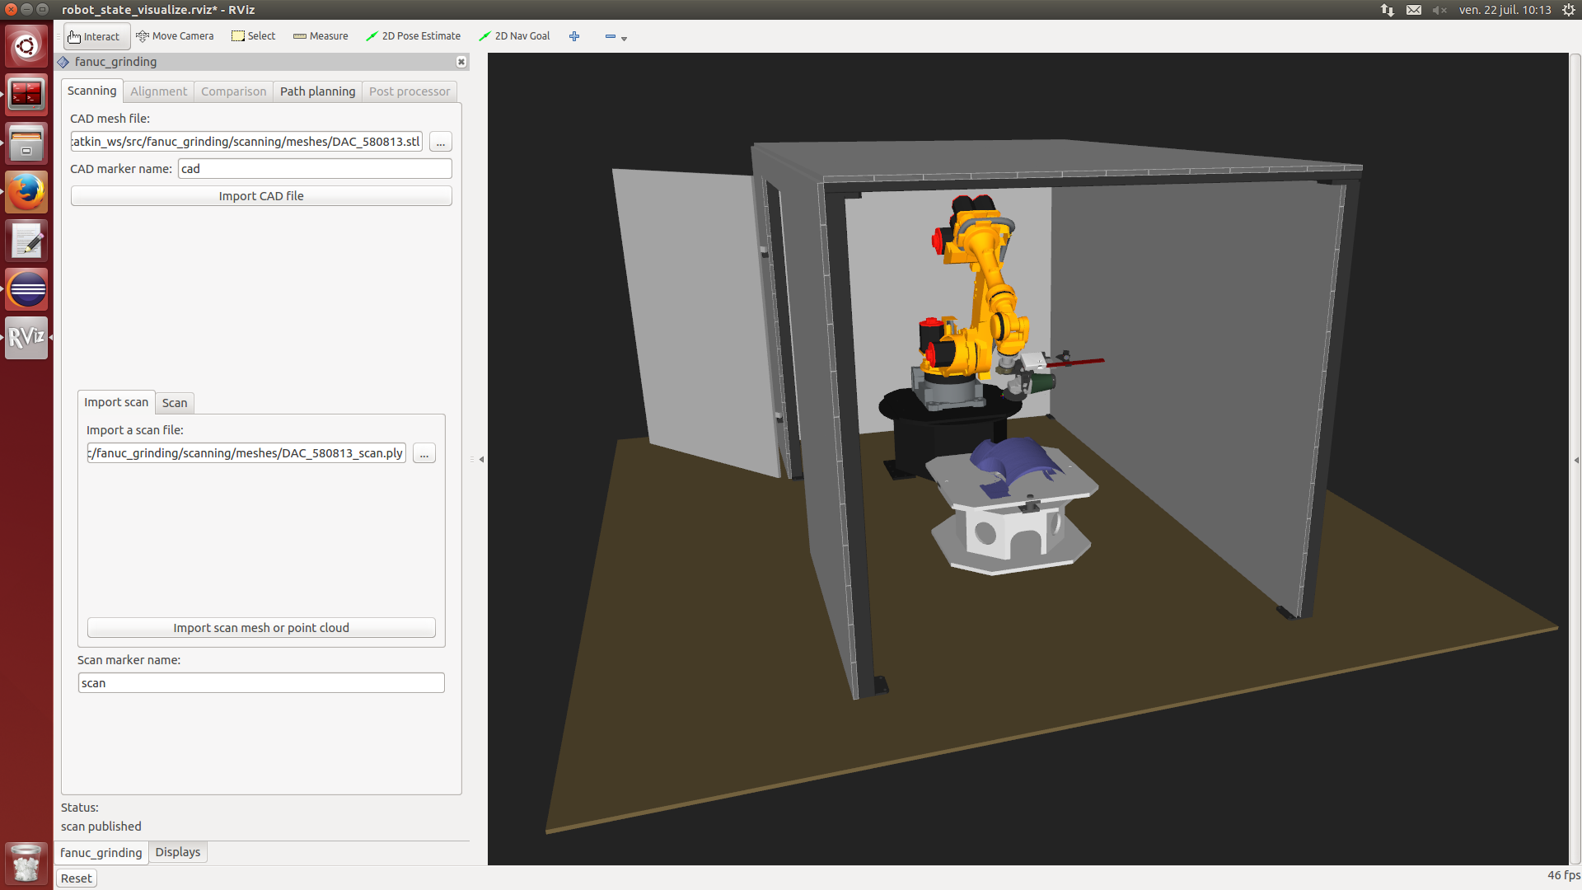This screenshot has width=1582, height=890.
Task: Browse for a scan file
Action: 424,454
